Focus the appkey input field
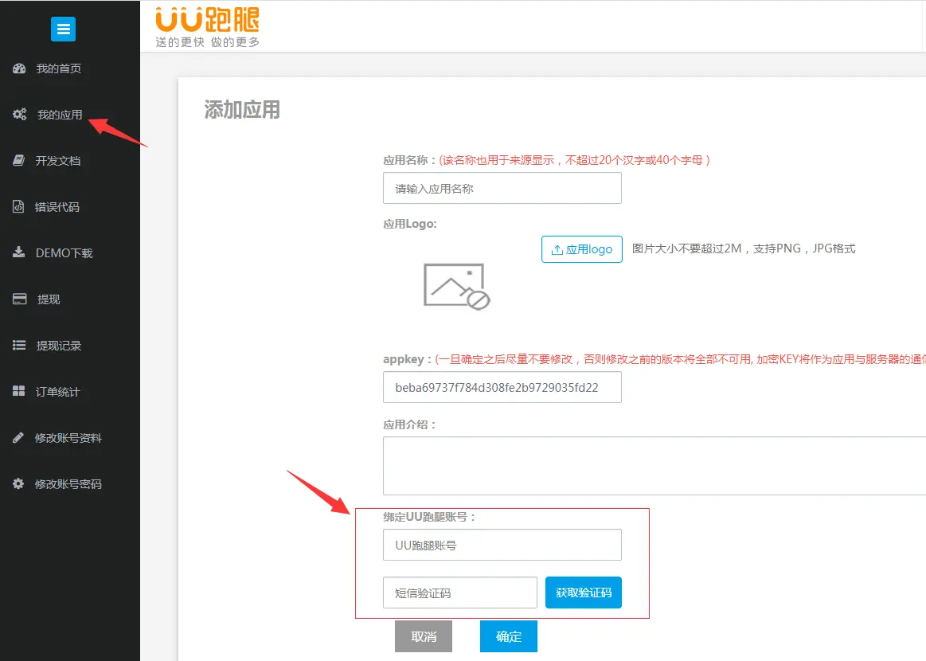This screenshot has height=661, width=926. (x=502, y=387)
